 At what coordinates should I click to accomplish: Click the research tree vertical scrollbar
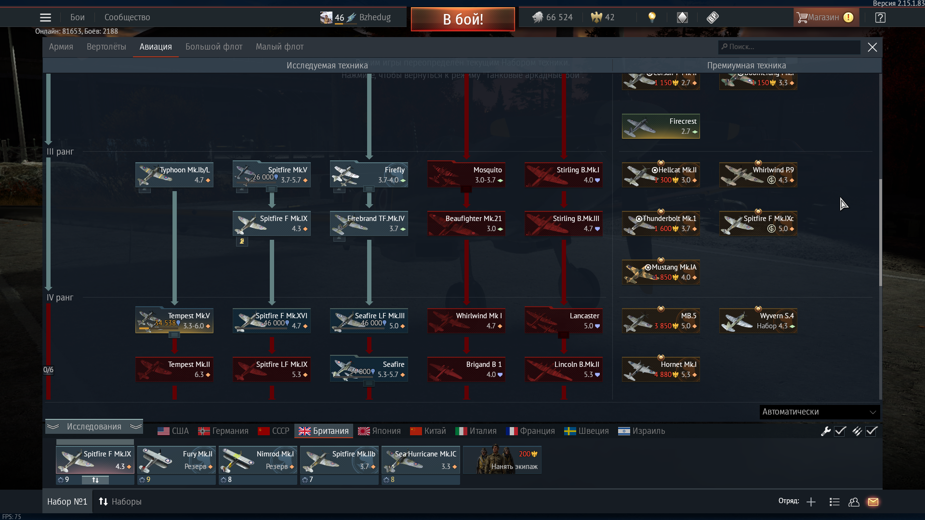click(880, 233)
